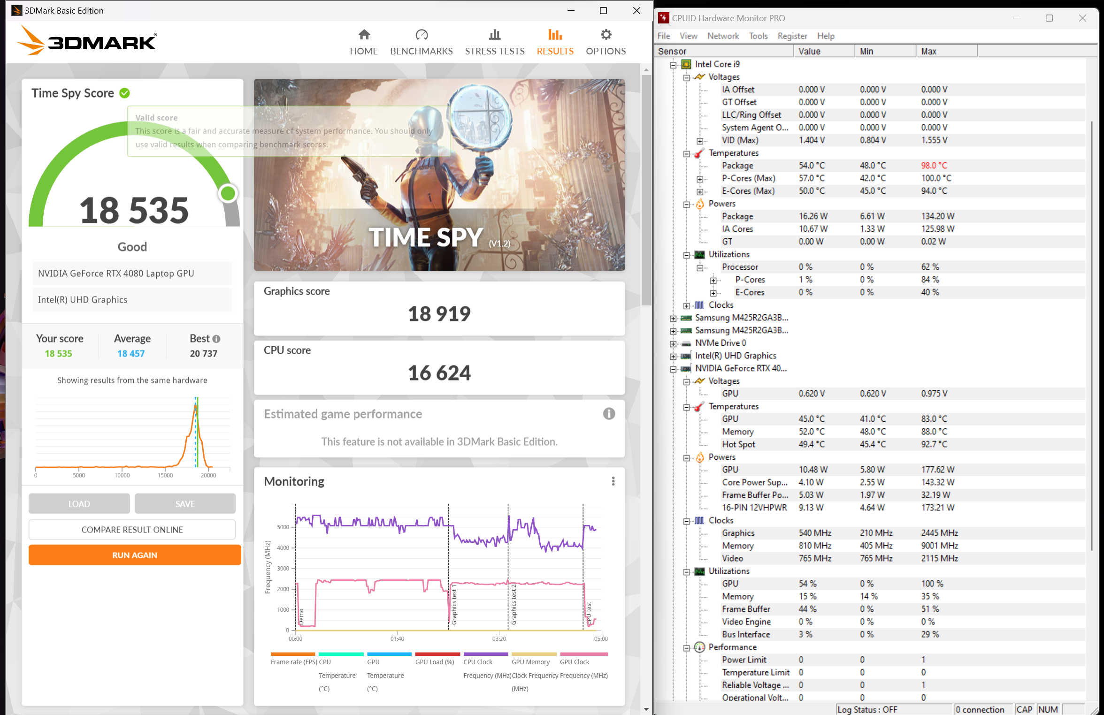Screen dimensions: 1104x715
Task: Click the Log Status : OFF status field
Action: (x=894, y=709)
